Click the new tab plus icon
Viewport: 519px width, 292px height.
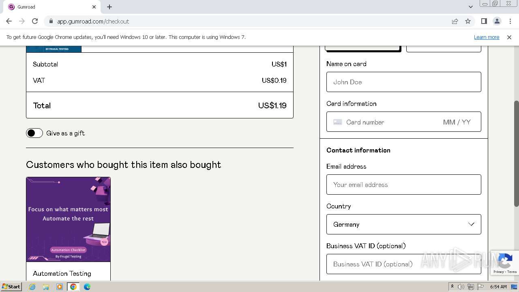click(x=109, y=7)
